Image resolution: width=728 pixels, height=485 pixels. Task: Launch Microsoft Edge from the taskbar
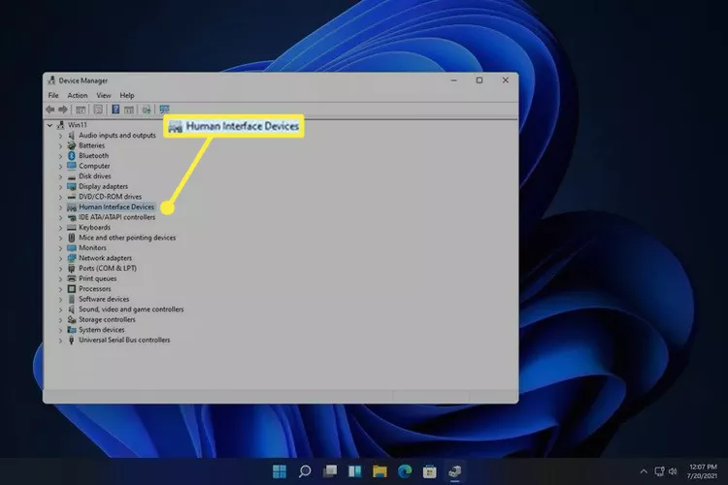405,471
